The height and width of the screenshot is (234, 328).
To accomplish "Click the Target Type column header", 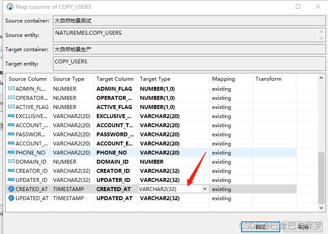I will (155, 79).
